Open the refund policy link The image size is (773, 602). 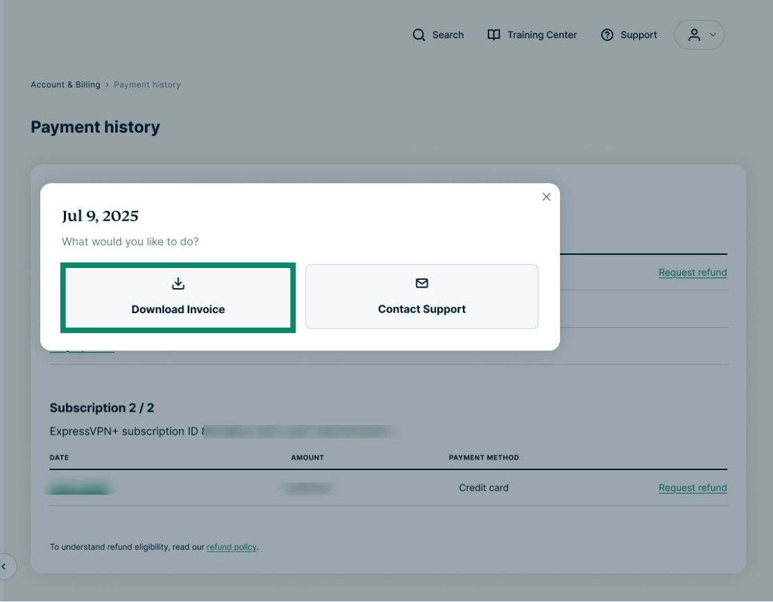[232, 546]
